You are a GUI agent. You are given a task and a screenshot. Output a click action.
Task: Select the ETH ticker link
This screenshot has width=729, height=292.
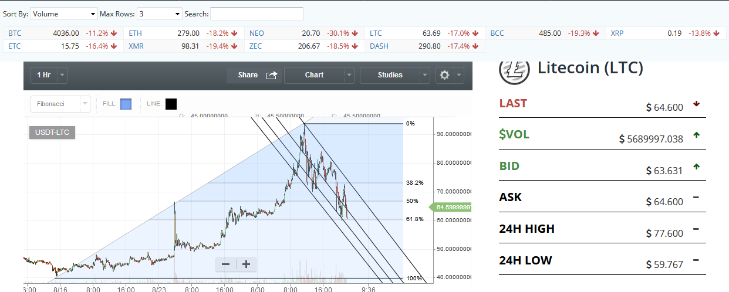coord(135,33)
